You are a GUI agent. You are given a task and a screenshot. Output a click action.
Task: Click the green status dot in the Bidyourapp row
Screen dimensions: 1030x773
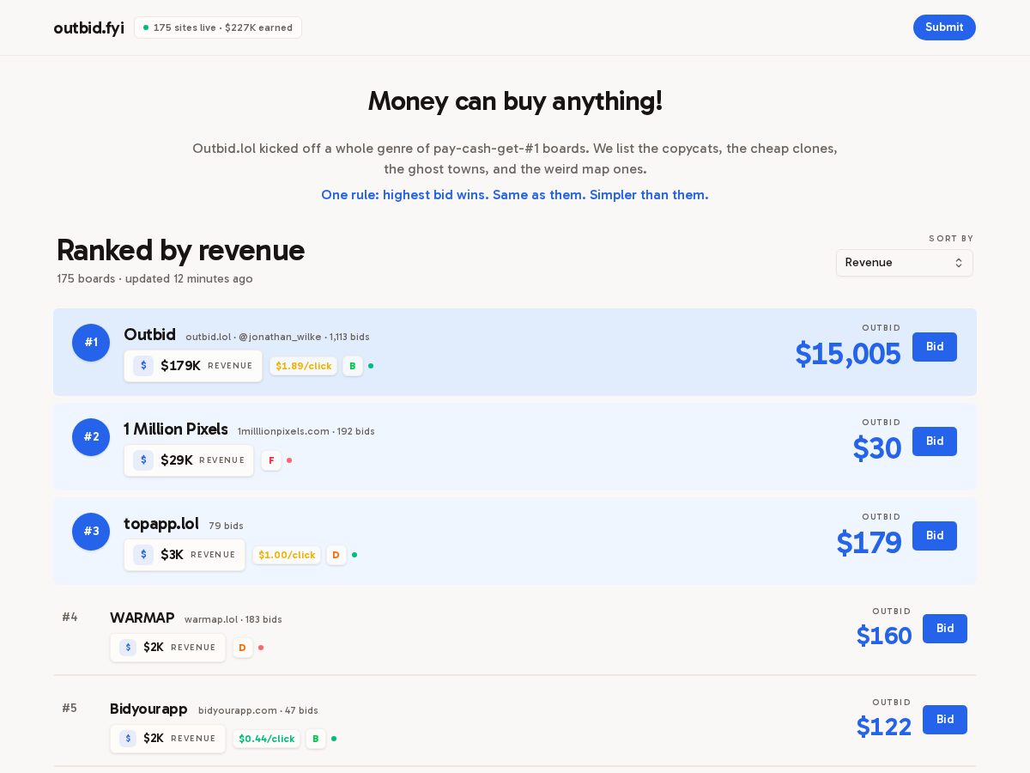pyautogui.click(x=334, y=739)
